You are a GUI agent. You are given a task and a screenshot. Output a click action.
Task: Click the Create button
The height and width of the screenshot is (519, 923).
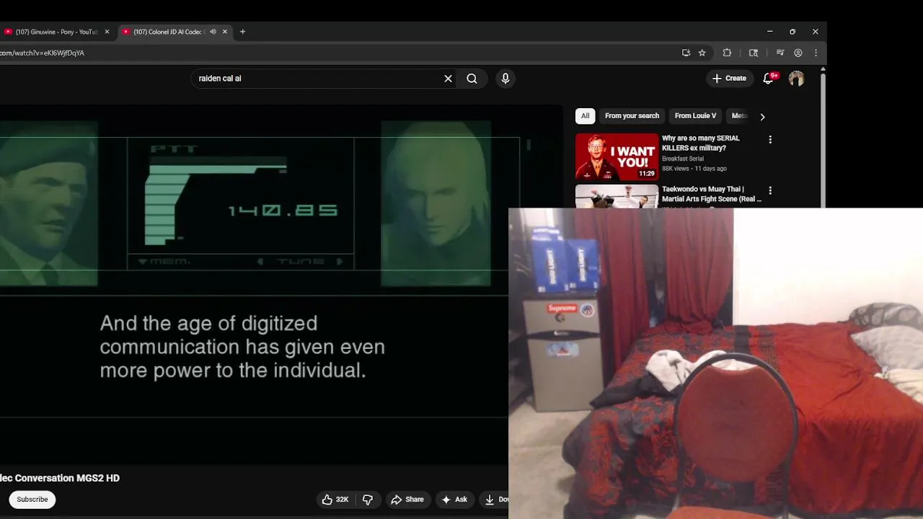point(729,79)
